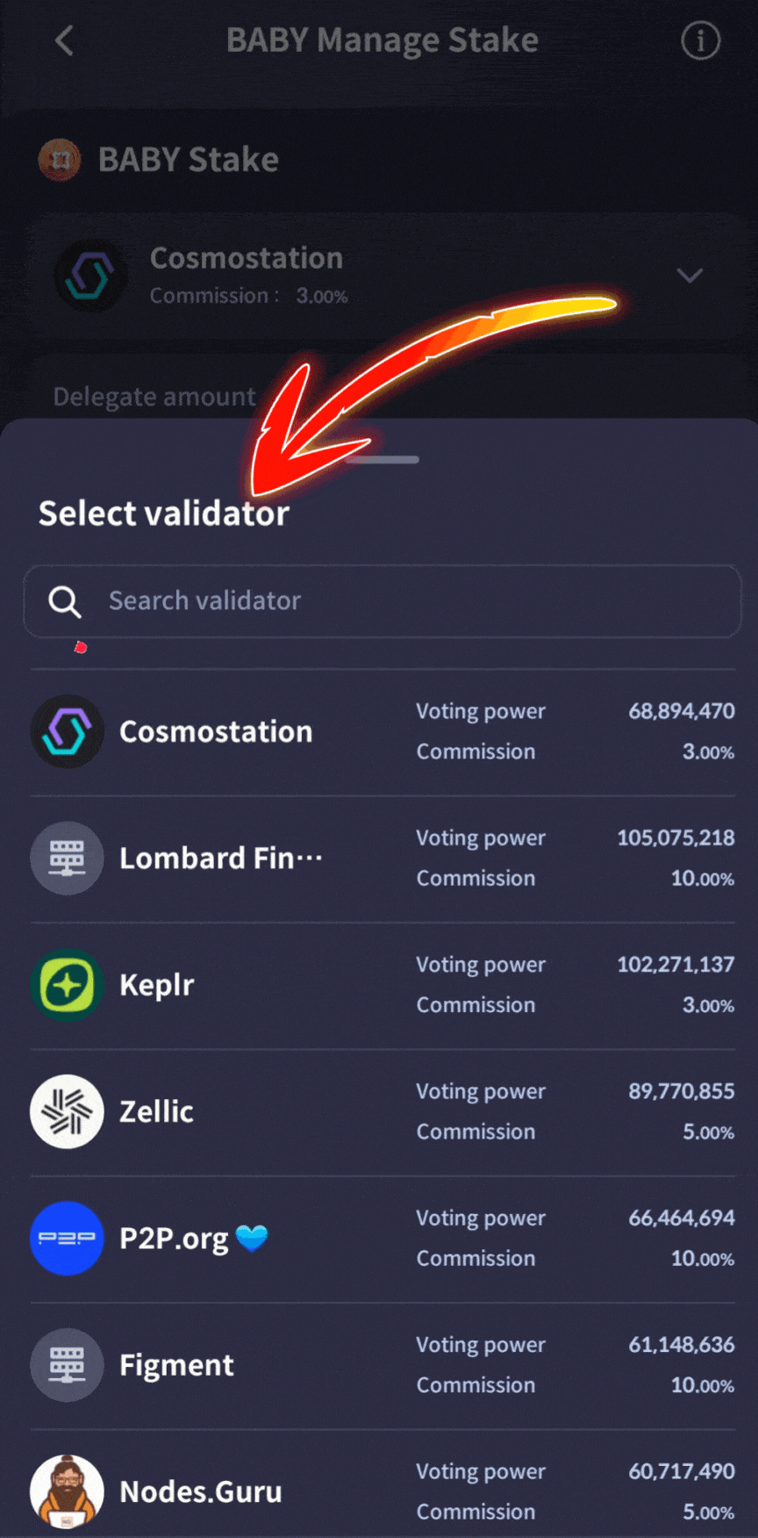This screenshot has width=758, height=1538.
Task: Tap the BABY Stake token icon
Action: pyautogui.click(x=60, y=159)
